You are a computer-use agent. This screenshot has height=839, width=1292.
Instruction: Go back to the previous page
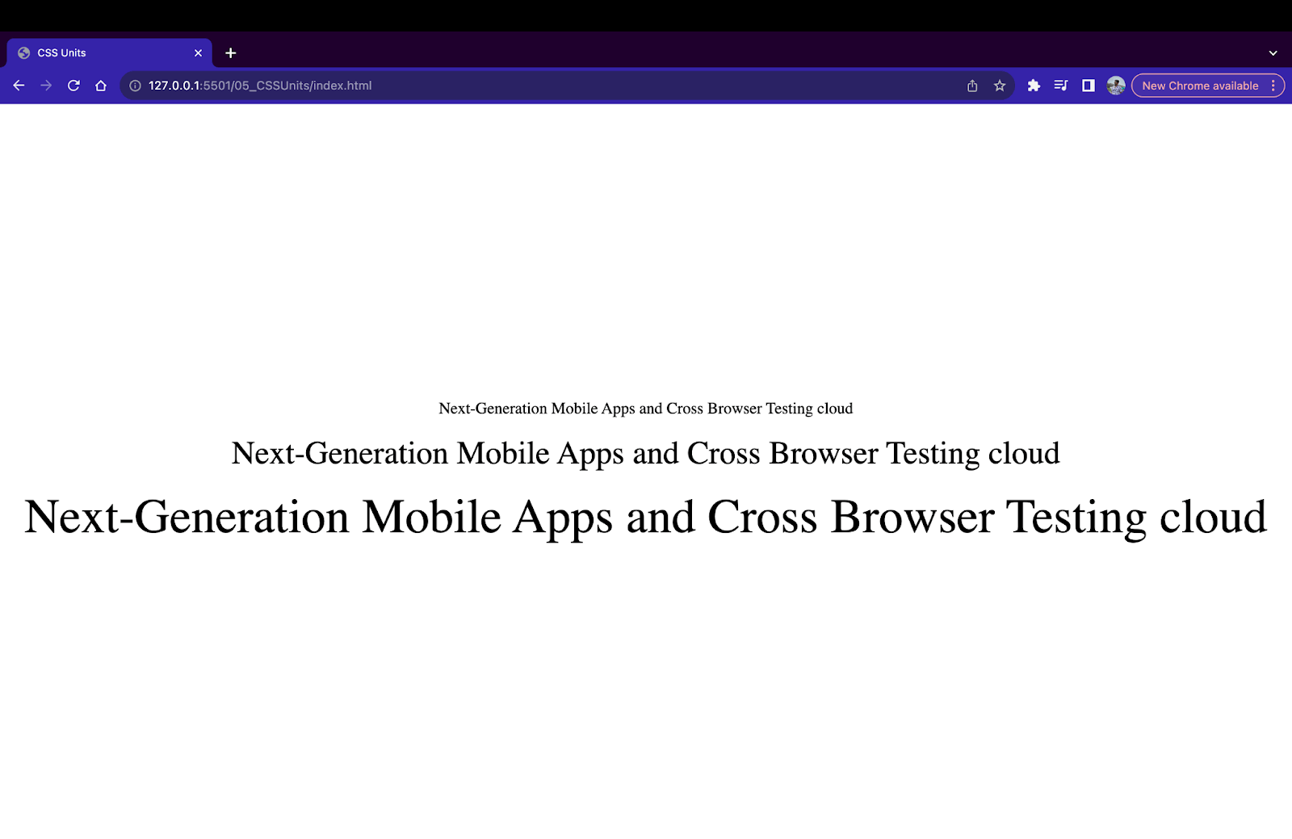19,86
